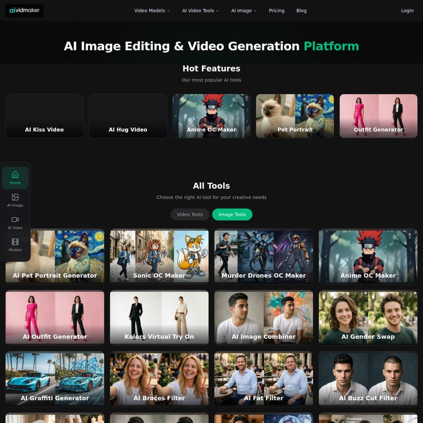
Task: Select the Image Tools filter pill
Action: pos(233,215)
